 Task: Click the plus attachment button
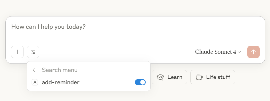[x=17, y=52]
